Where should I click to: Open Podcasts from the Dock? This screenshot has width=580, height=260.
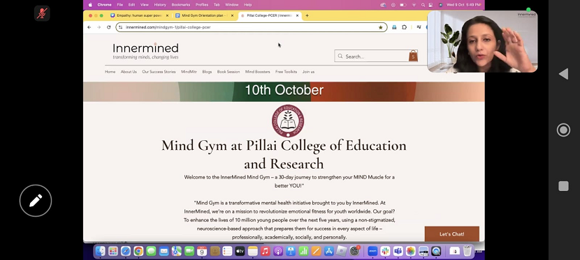click(278, 251)
